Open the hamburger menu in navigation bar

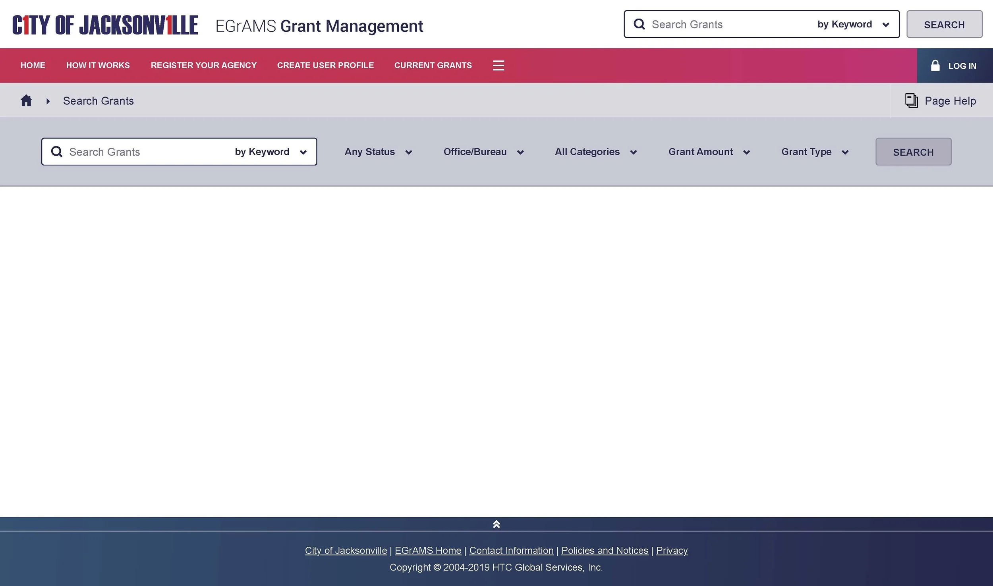[x=498, y=66]
